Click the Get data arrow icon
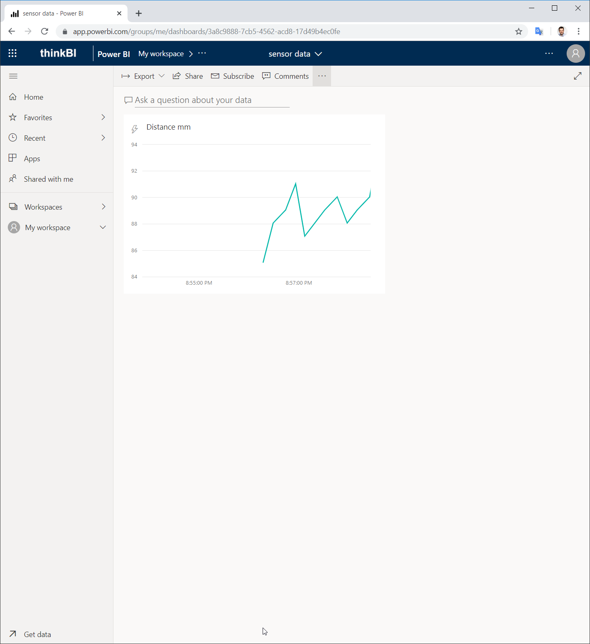 click(x=13, y=634)
